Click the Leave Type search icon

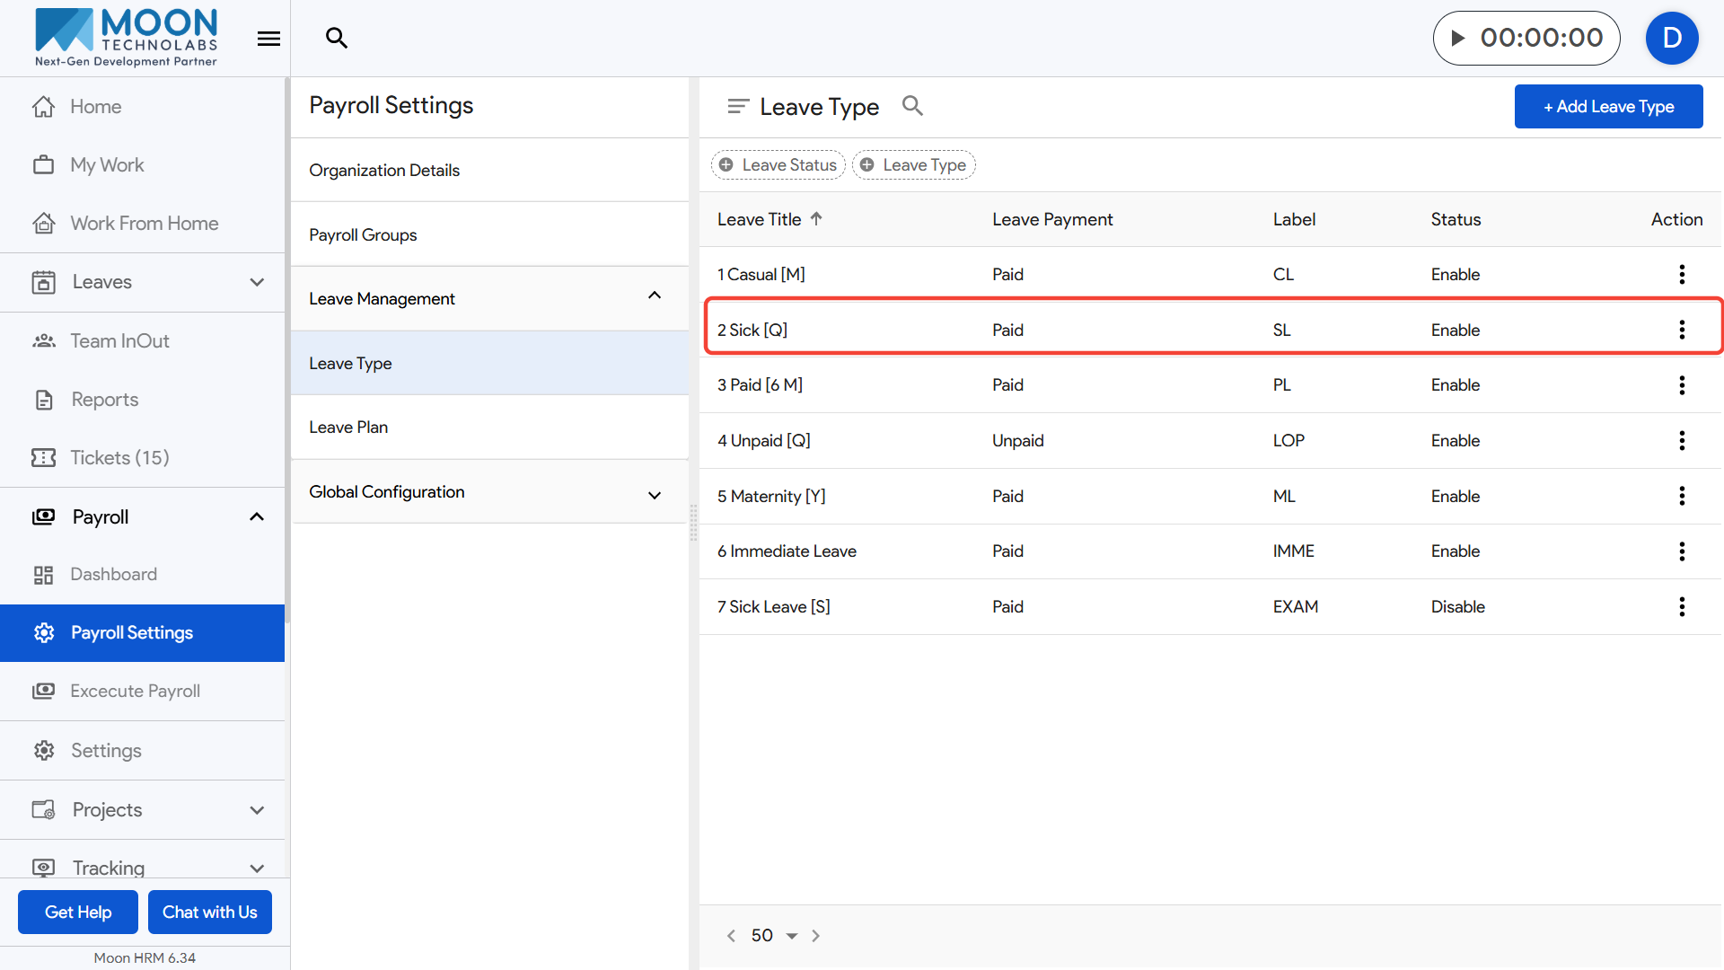[912, 106]
